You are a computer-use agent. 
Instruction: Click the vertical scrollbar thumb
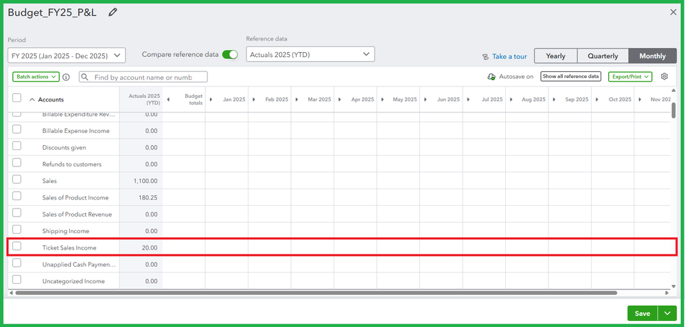[674, 110]
